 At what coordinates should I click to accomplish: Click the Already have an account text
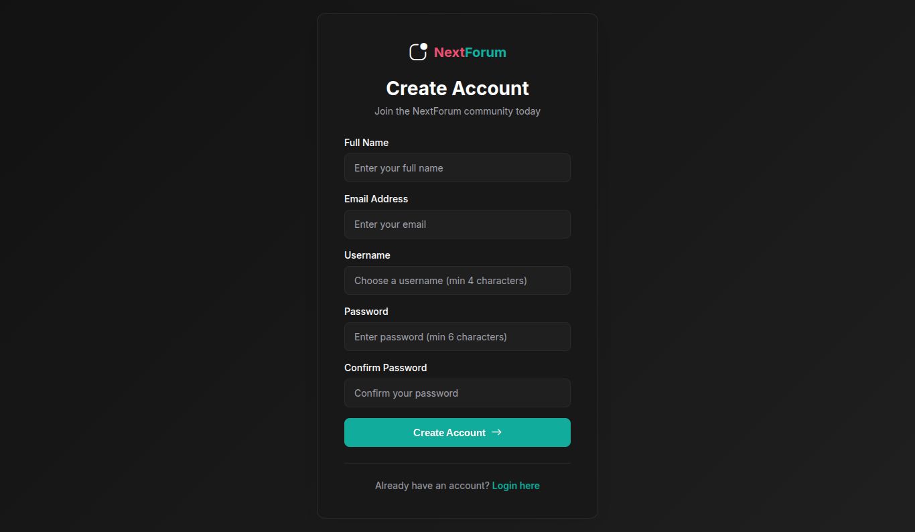click(x=432, y=486)
